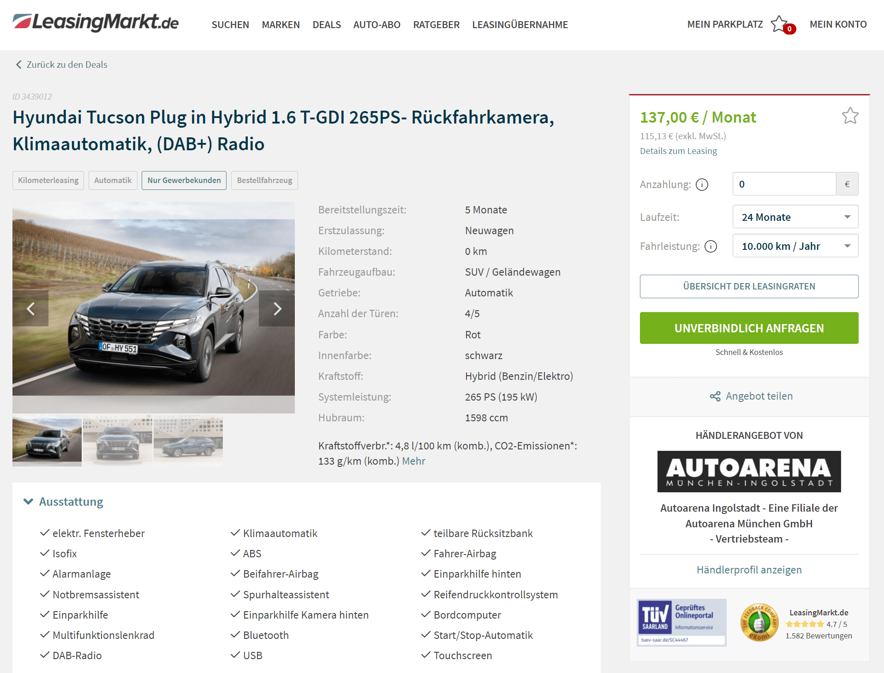
Task: Click the Nur Gewerbekunden tag
Action: pyautogui.click(x=184, y=180)
